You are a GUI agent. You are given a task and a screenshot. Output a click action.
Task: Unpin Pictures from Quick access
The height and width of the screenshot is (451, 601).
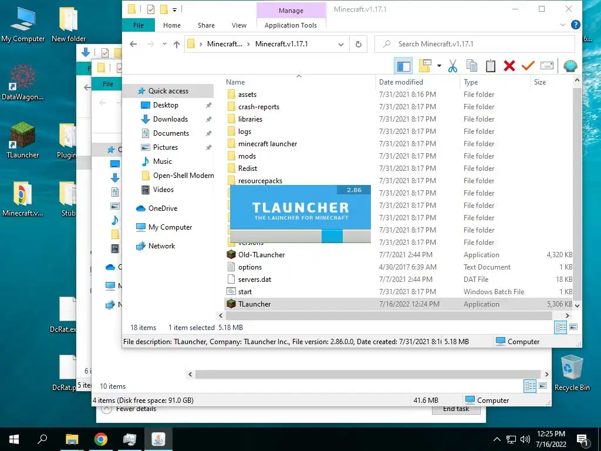tap(208, 147)
